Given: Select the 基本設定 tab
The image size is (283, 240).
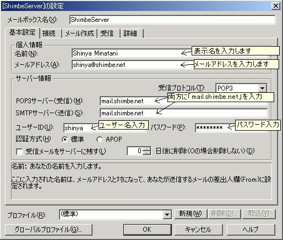Looking at the screenshot, I should tap(23, 33).
